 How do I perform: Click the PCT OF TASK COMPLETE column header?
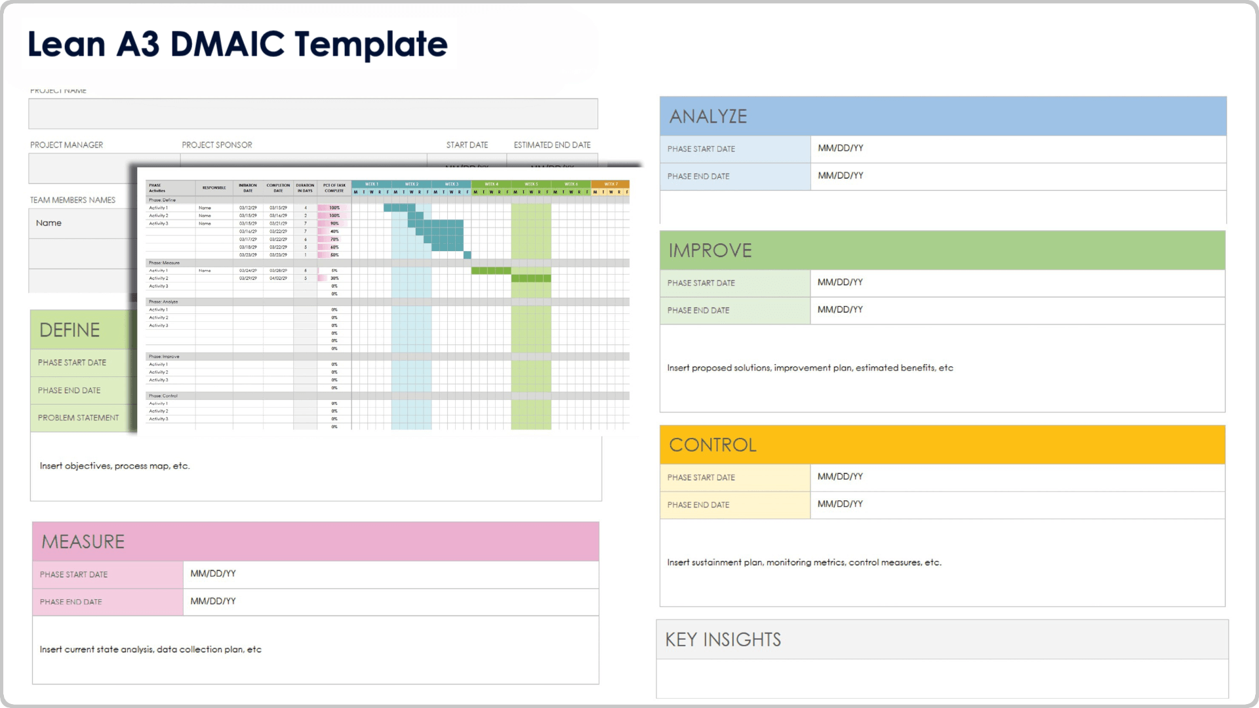(x=334, y=188)
